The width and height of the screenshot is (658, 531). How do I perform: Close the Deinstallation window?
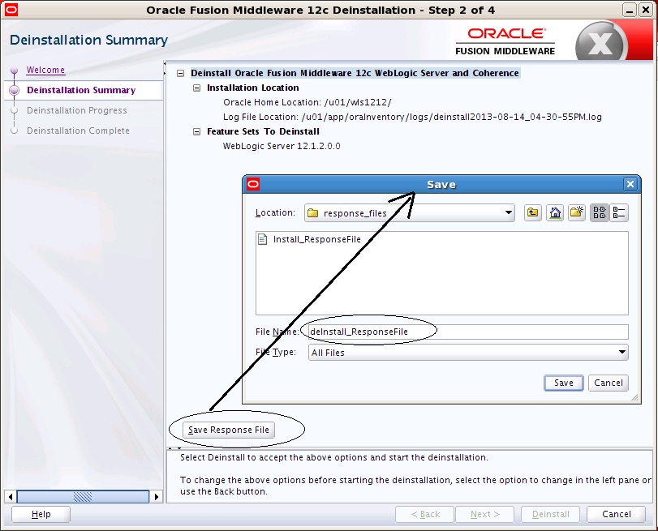[x=646, y=10]
